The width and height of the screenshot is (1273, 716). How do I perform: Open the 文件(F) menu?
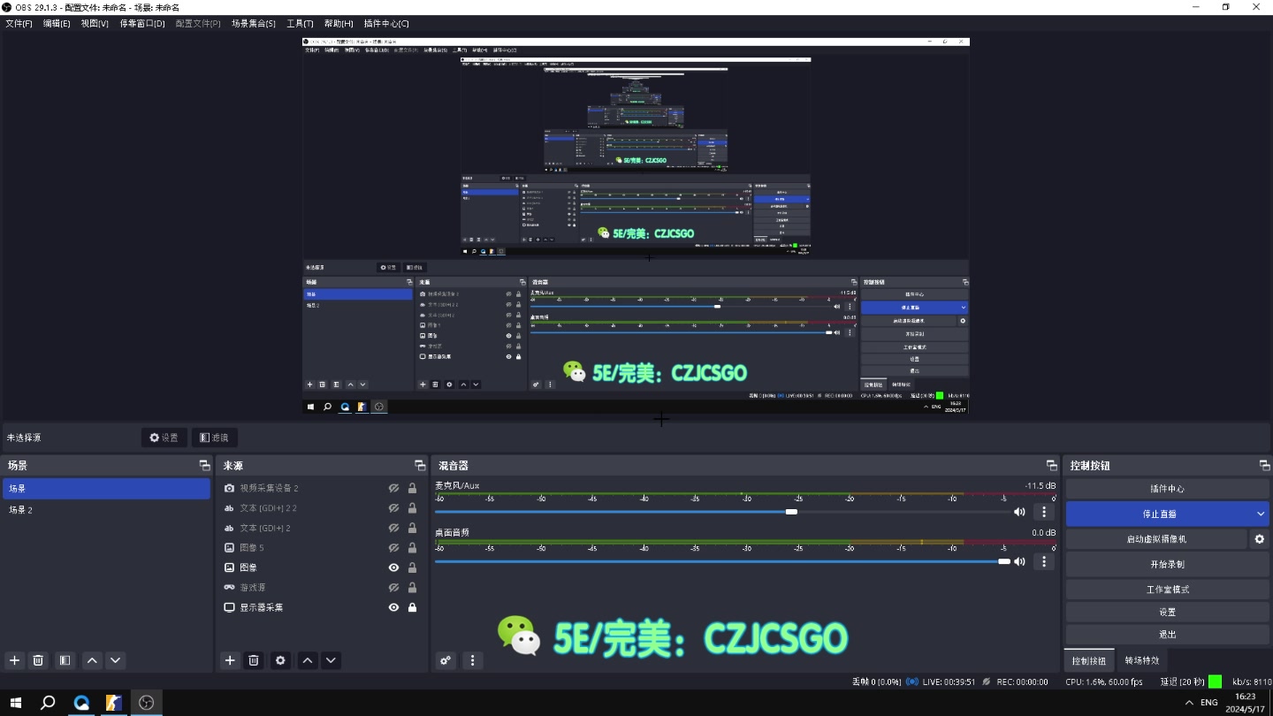(x=19, y=24)
